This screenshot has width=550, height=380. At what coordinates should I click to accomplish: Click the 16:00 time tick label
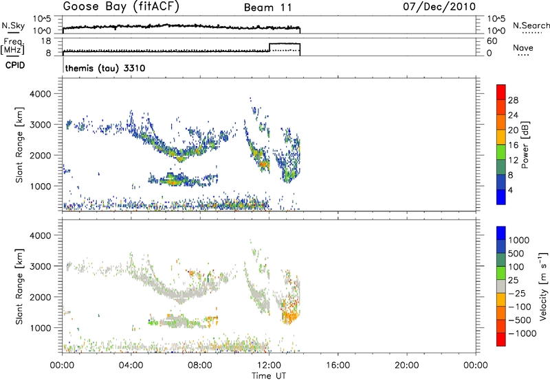pos(338,366)
